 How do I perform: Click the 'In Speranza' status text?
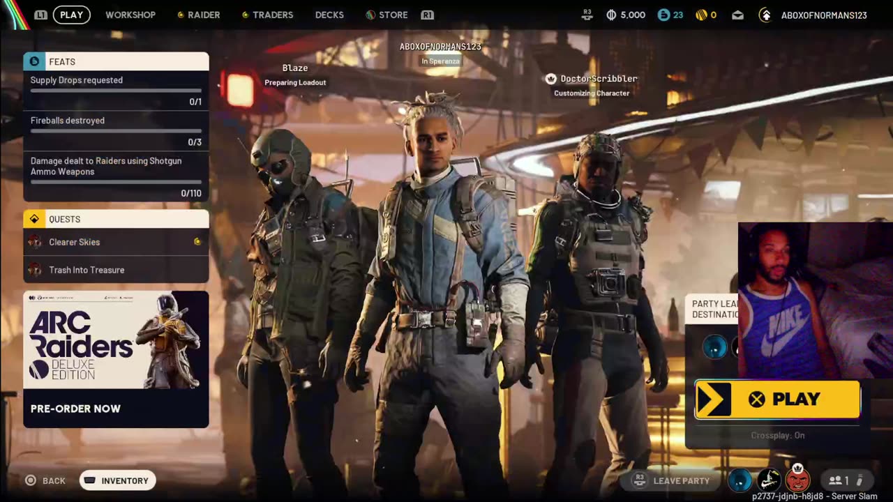pos(440,61)
